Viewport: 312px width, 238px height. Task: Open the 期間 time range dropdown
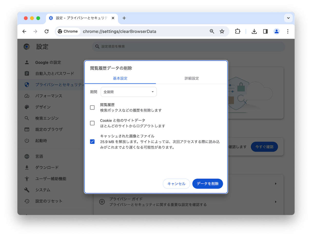pyautogui.click(x=129, y=92)
